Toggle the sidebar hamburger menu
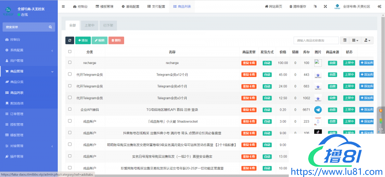Viewport: 385px width, 177px height. [64, 7]
